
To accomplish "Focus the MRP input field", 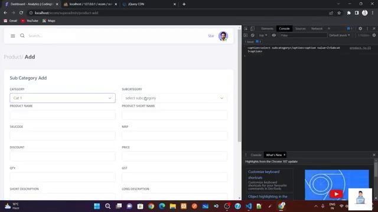I will click(x=175, y=136).
